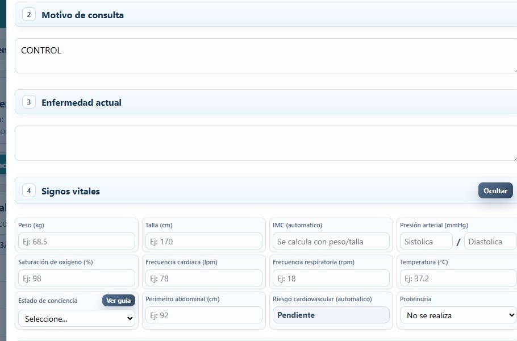Image resolution: width=517 pixels, height=341 pixels.
Task: Click the Temperatura (°C) field
Action: coord(458,278)
